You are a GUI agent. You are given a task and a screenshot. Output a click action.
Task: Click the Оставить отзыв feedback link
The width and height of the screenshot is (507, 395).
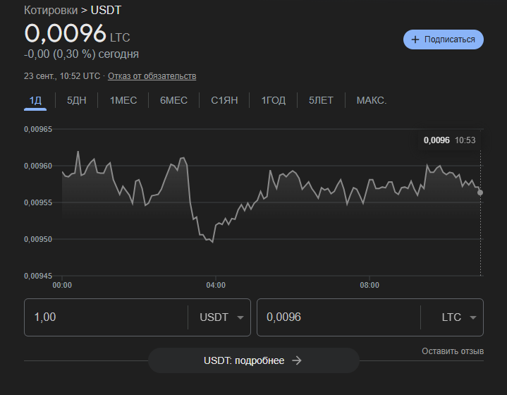pyautogui.click(x=452, y=351)
